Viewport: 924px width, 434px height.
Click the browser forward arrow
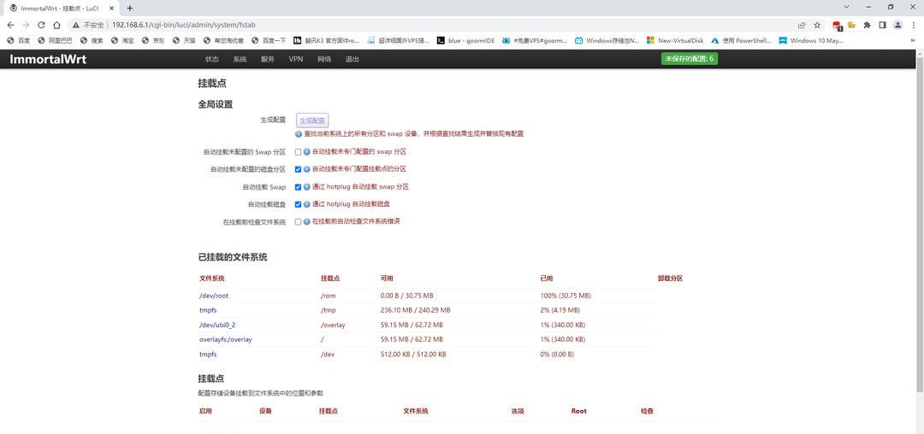point(26,26)
